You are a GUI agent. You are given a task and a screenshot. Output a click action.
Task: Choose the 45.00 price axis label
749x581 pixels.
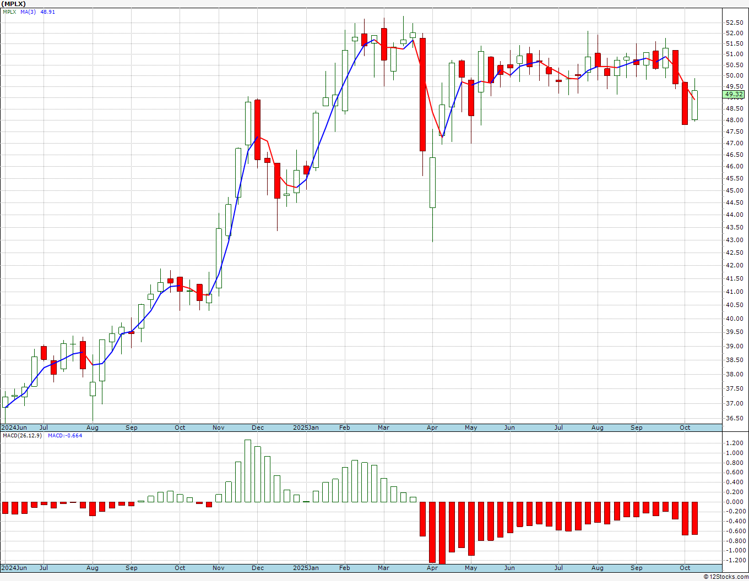click(x=734, y=190)
